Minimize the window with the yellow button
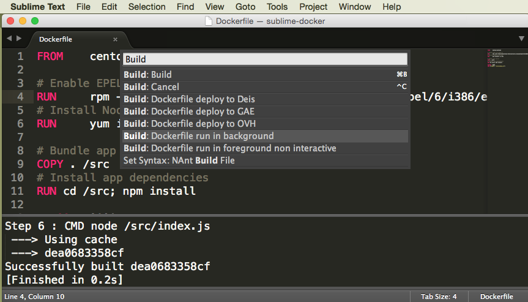This screenshot has height=302, width=528. tap(23, 21)
